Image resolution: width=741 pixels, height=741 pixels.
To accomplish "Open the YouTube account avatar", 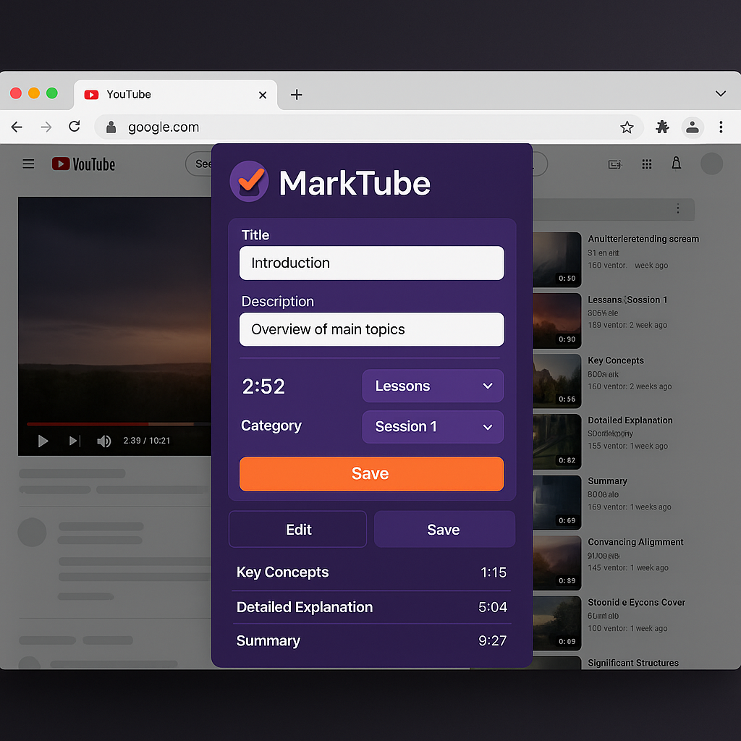I will 711,164.
